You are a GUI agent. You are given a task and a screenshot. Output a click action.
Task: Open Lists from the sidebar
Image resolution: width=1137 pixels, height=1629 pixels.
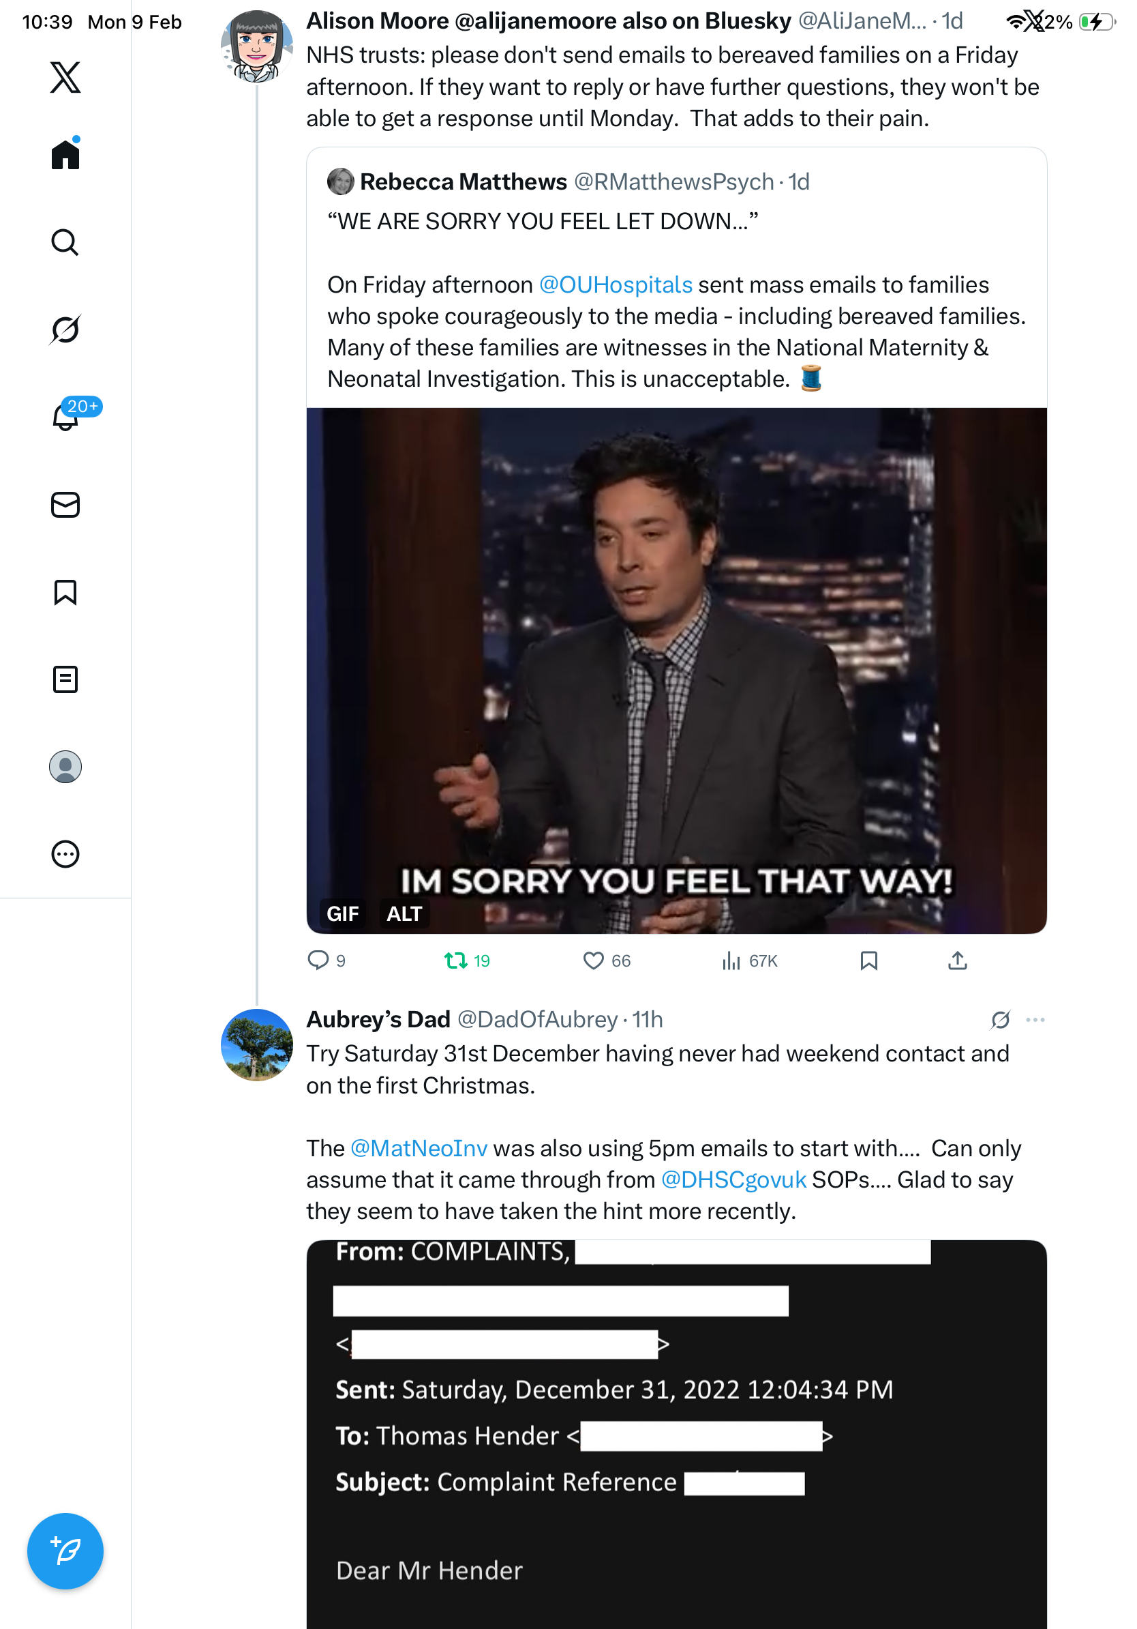tap(65, 679)
